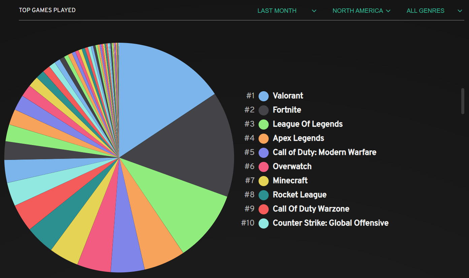Click the legend list scrollbar thumb
The width and height of the screenshot is (469, 278).
tap(463, 101)
